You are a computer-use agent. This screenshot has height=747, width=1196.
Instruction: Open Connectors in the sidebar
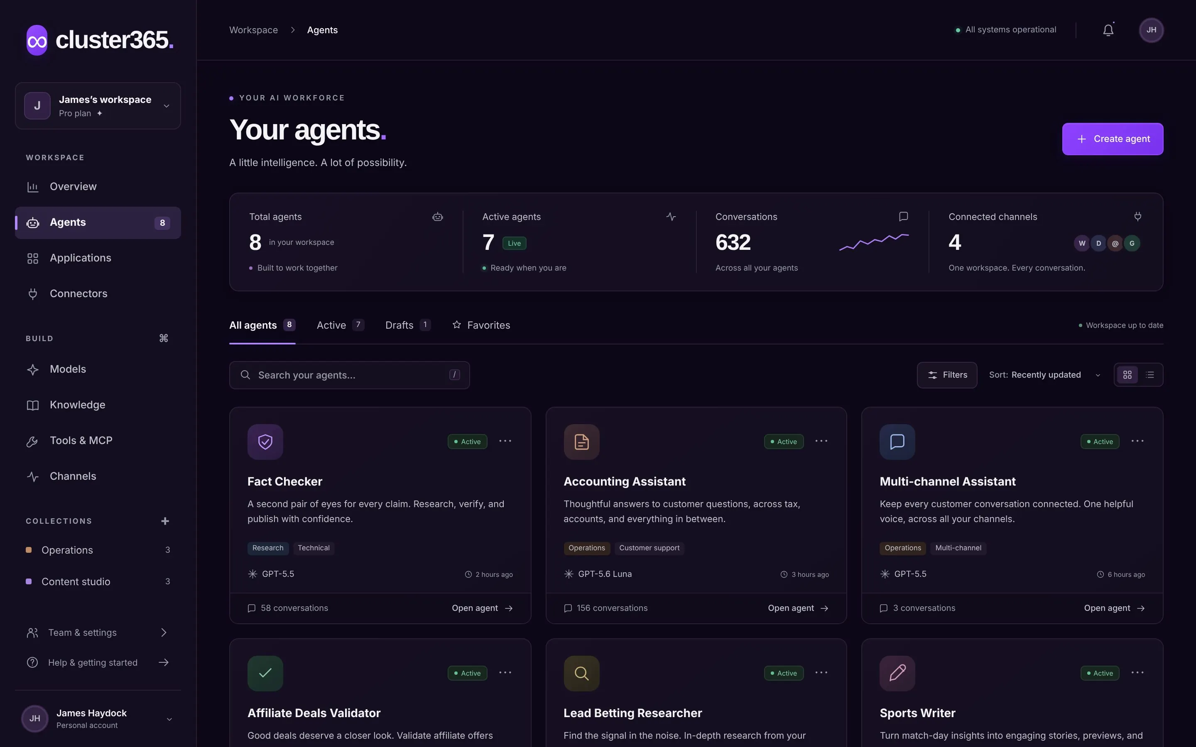(98, 294)
